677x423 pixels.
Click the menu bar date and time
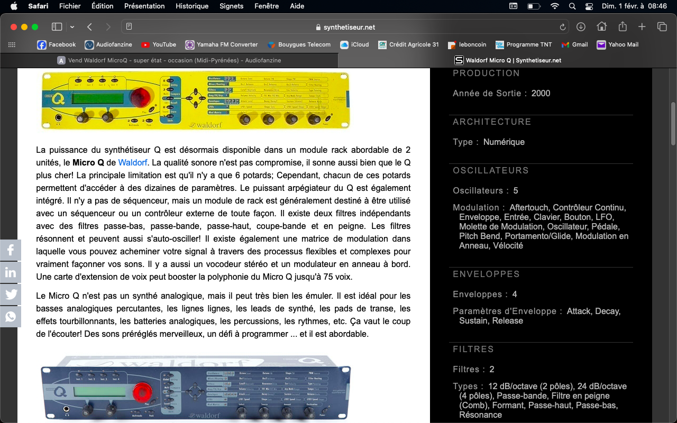click(634, 6)
